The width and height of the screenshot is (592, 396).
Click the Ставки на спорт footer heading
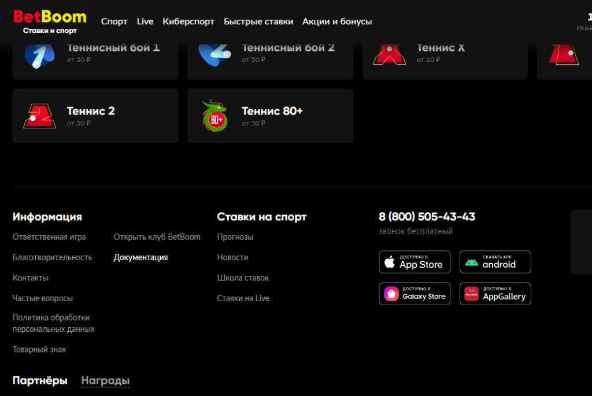pos(262,217)
